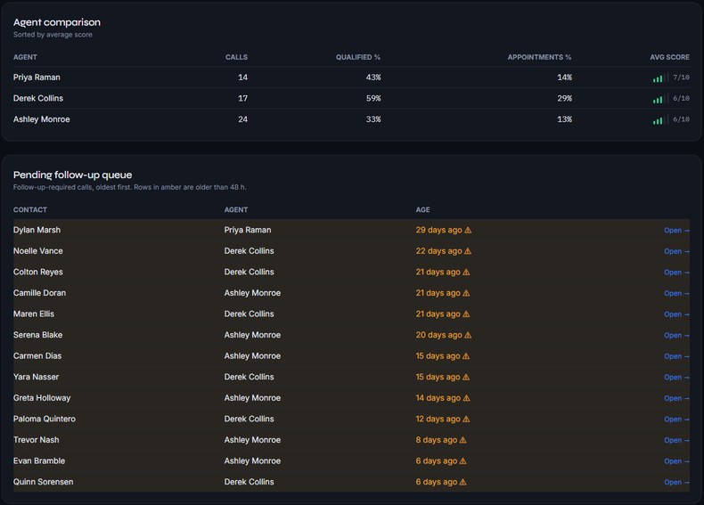Click AGENT header in Agent comparison table
The width and height of the screenshot is (704, 505).
pos(25,57)
